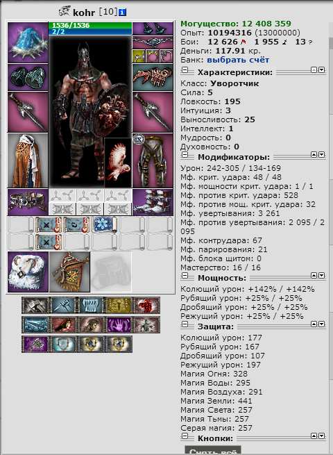Screen dimensions: 333x455
Task: Collapse the Характеристики section
Action: tap(185, 70)
